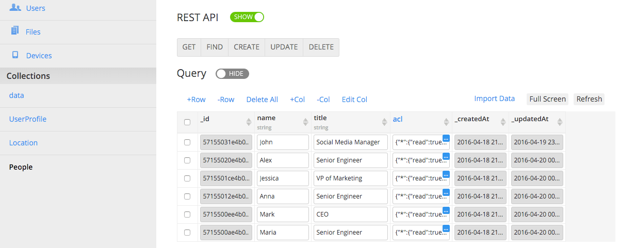
Task: Sort by the title column arrows
Action: tap(384, 122)
